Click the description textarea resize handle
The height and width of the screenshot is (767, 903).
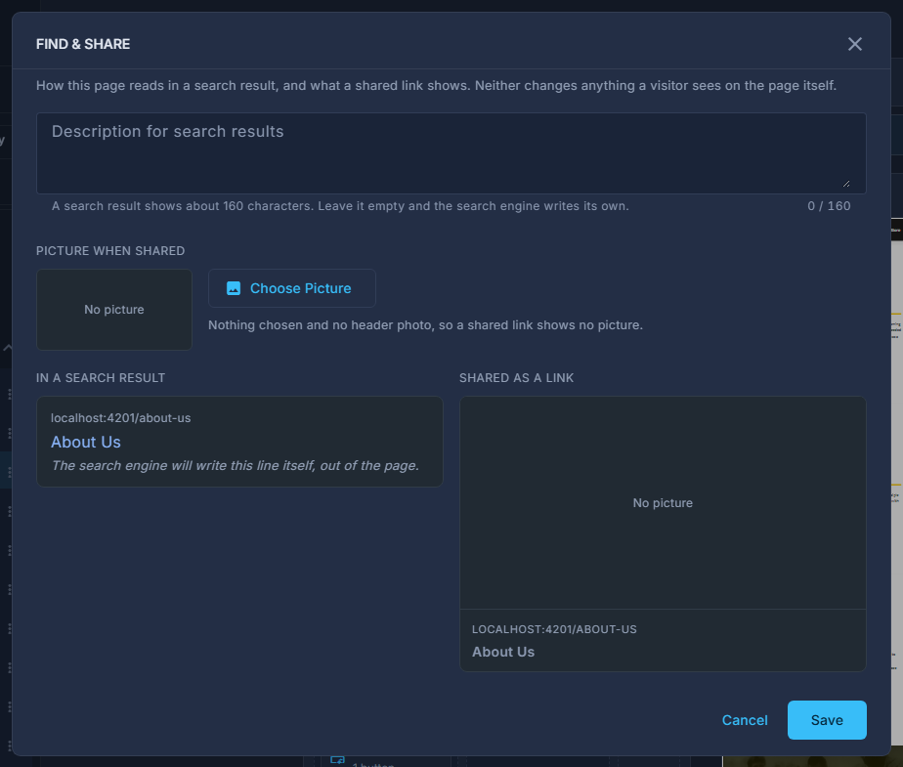pos(846,184)
